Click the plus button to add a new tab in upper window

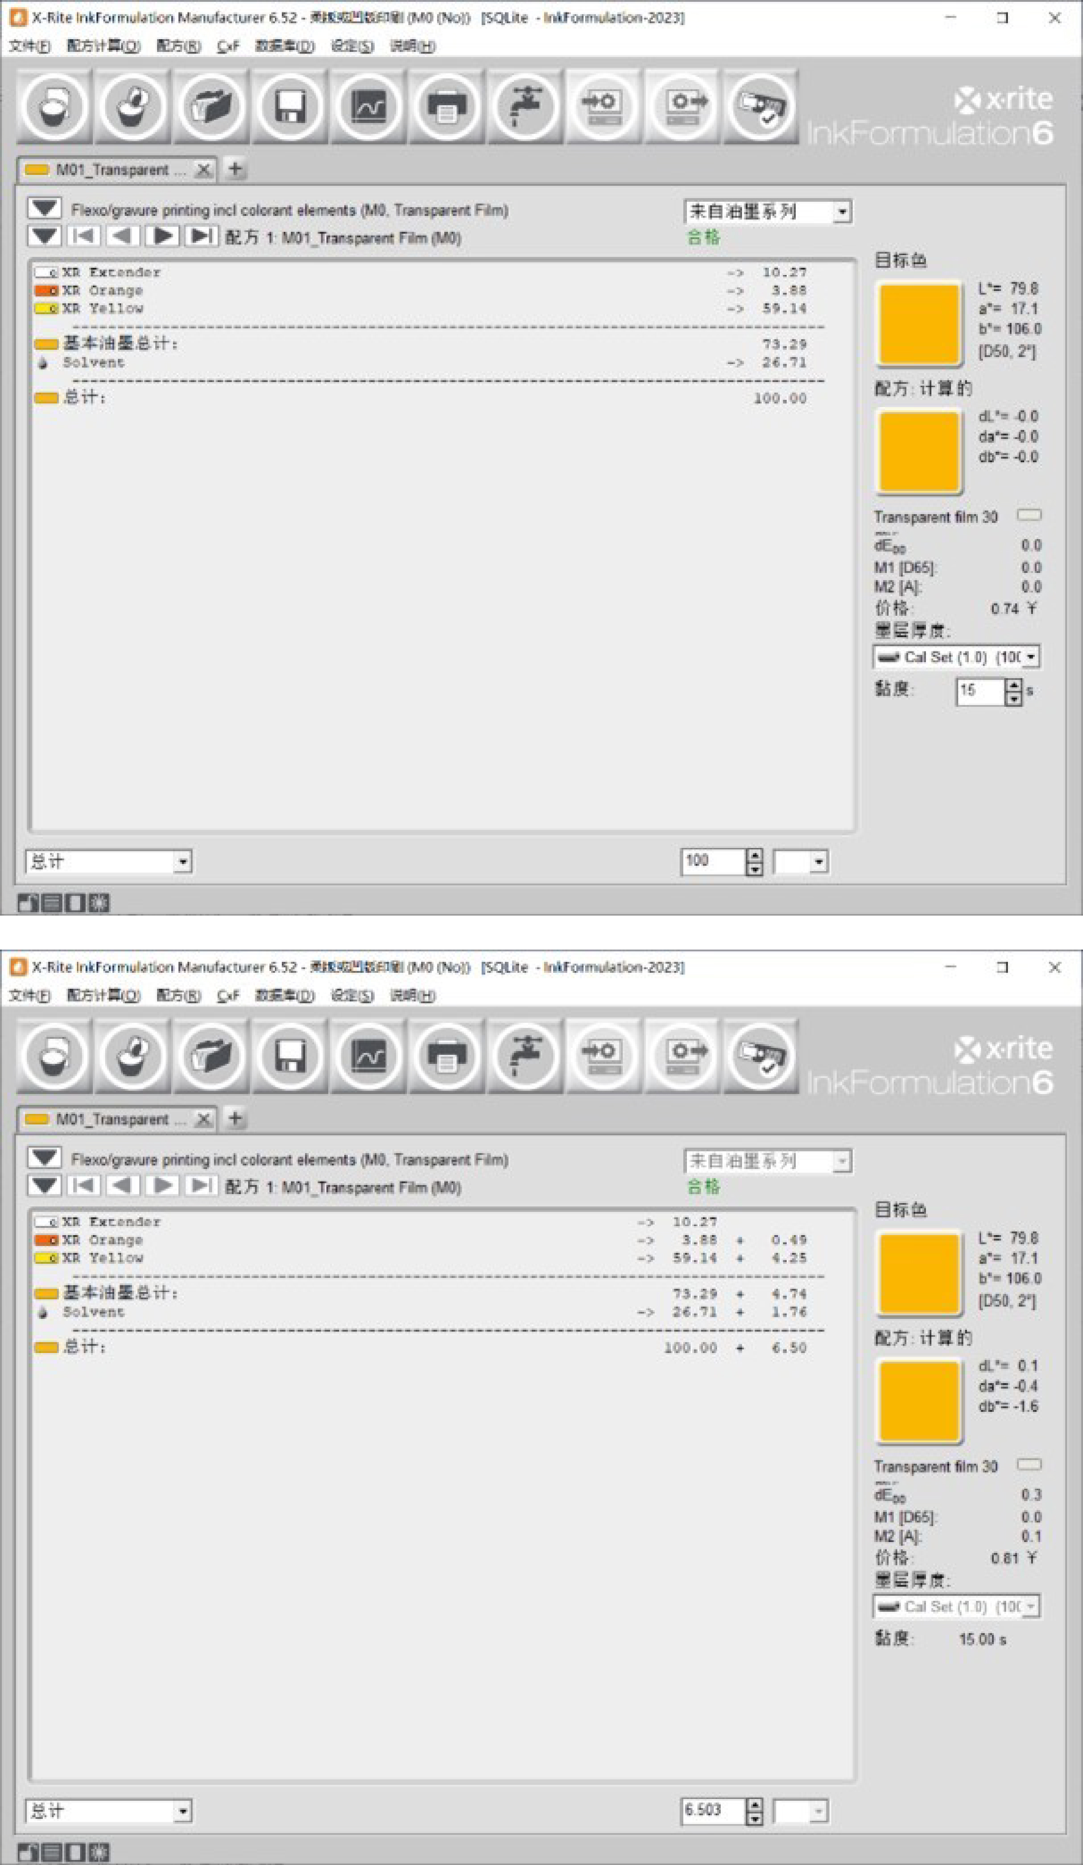click(235, 169)
